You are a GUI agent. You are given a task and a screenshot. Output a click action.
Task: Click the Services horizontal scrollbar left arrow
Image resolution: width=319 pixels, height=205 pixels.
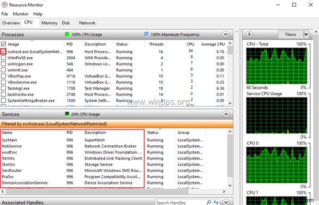[x=3, y=192]
